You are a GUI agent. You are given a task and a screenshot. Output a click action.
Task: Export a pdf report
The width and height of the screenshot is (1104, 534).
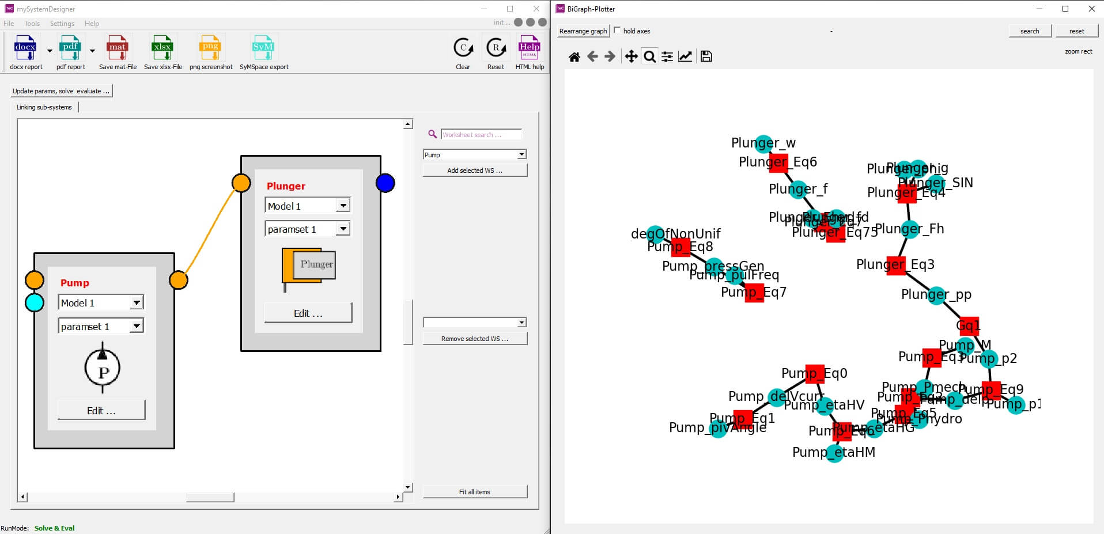pos(70,48)
